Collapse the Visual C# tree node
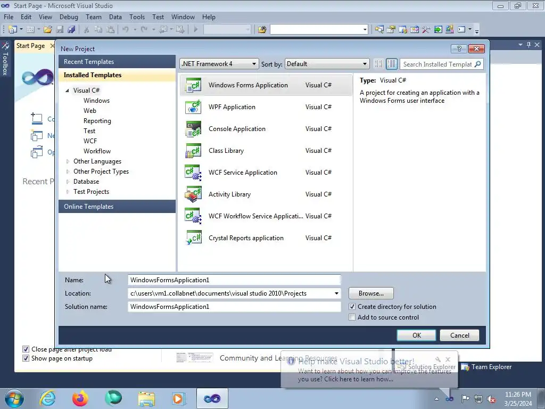The image size is (545, 409). tap(68, 91)
